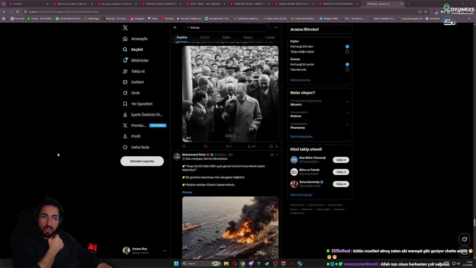Click Gönderi yayınla button
476x268 pixels.
tap(142, 161)
